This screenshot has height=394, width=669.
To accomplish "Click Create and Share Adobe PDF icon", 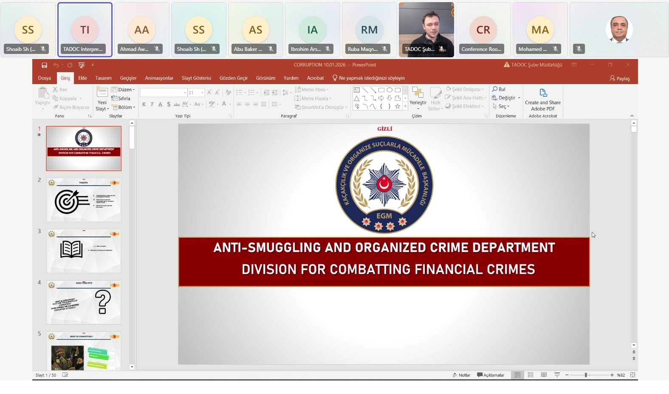I will point(543,93).
